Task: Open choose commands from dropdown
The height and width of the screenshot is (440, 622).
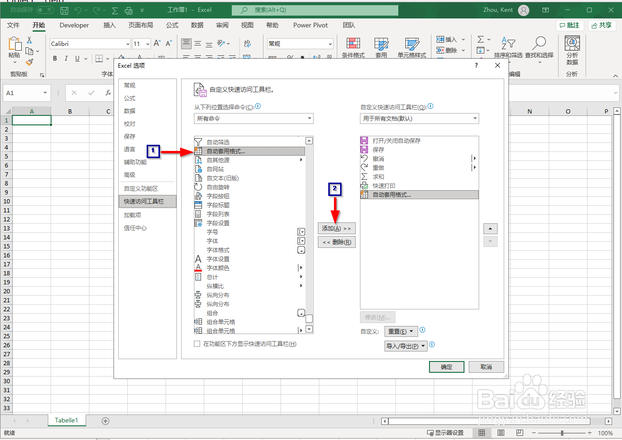Action: coord(254,118)
